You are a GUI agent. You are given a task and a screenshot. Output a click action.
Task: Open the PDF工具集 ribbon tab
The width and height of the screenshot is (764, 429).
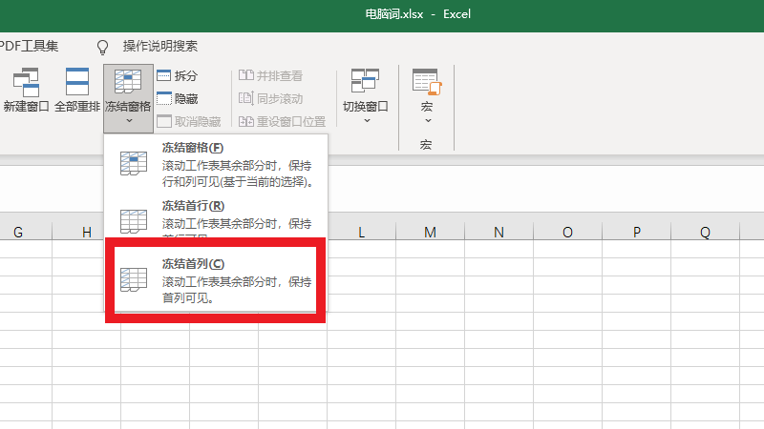pyautogui.click(x=29, y=46)
